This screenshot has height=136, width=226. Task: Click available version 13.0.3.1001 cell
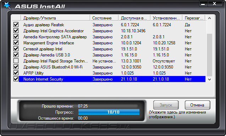tap(131, 61)
